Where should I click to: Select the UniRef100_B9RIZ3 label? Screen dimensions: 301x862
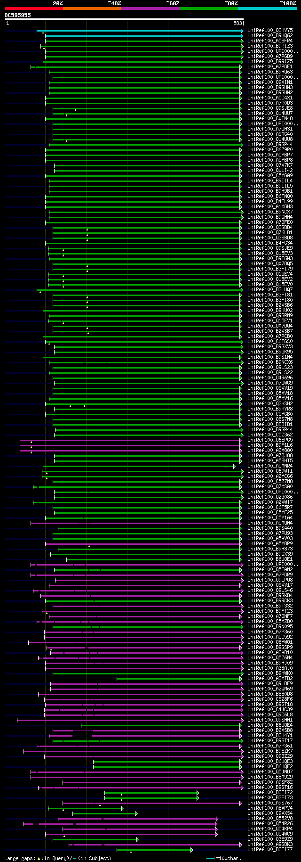(x=270, y=46)
